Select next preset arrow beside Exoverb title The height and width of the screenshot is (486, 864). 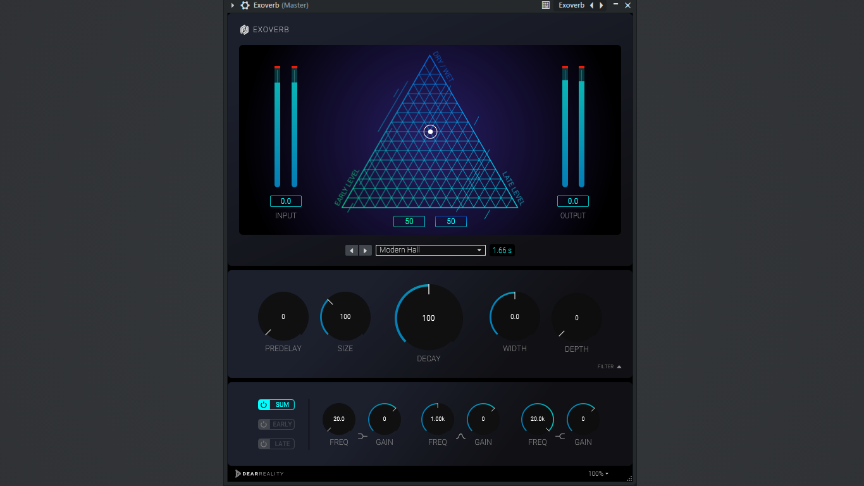coord(602,5)
